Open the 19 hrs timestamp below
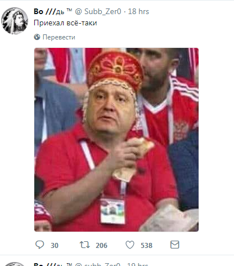The height and width of the screenshot is (266, 234). pos(138,264)
